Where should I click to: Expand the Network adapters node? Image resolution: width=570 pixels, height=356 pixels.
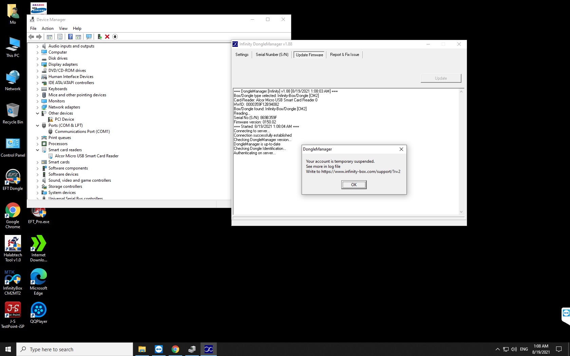[38, 107]
